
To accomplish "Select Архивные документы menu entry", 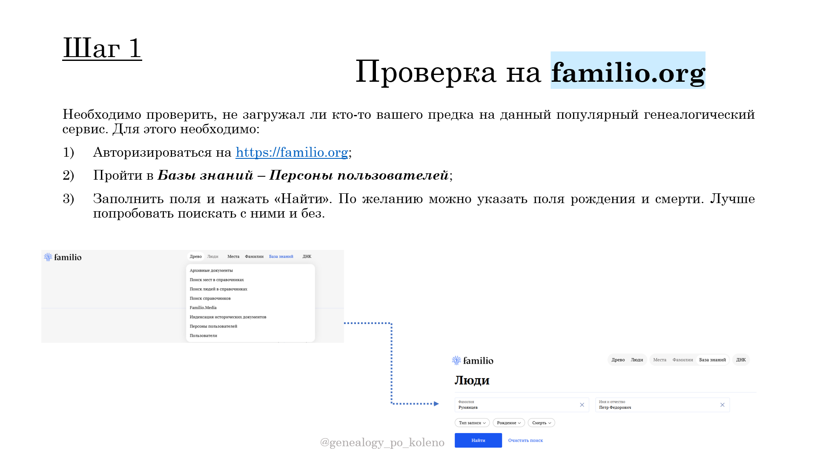I will pyautogui.click(x=211, y=270).
